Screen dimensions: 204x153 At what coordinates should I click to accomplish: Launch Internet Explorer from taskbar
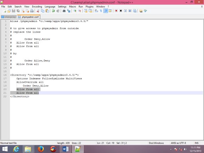click(x=16, y=149)
